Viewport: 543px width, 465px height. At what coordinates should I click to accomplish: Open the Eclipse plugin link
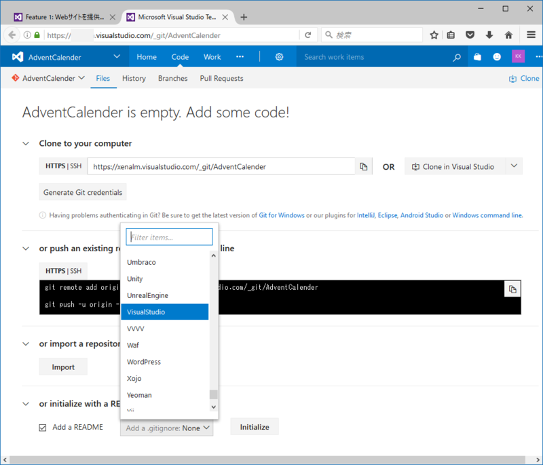[387, 215]
